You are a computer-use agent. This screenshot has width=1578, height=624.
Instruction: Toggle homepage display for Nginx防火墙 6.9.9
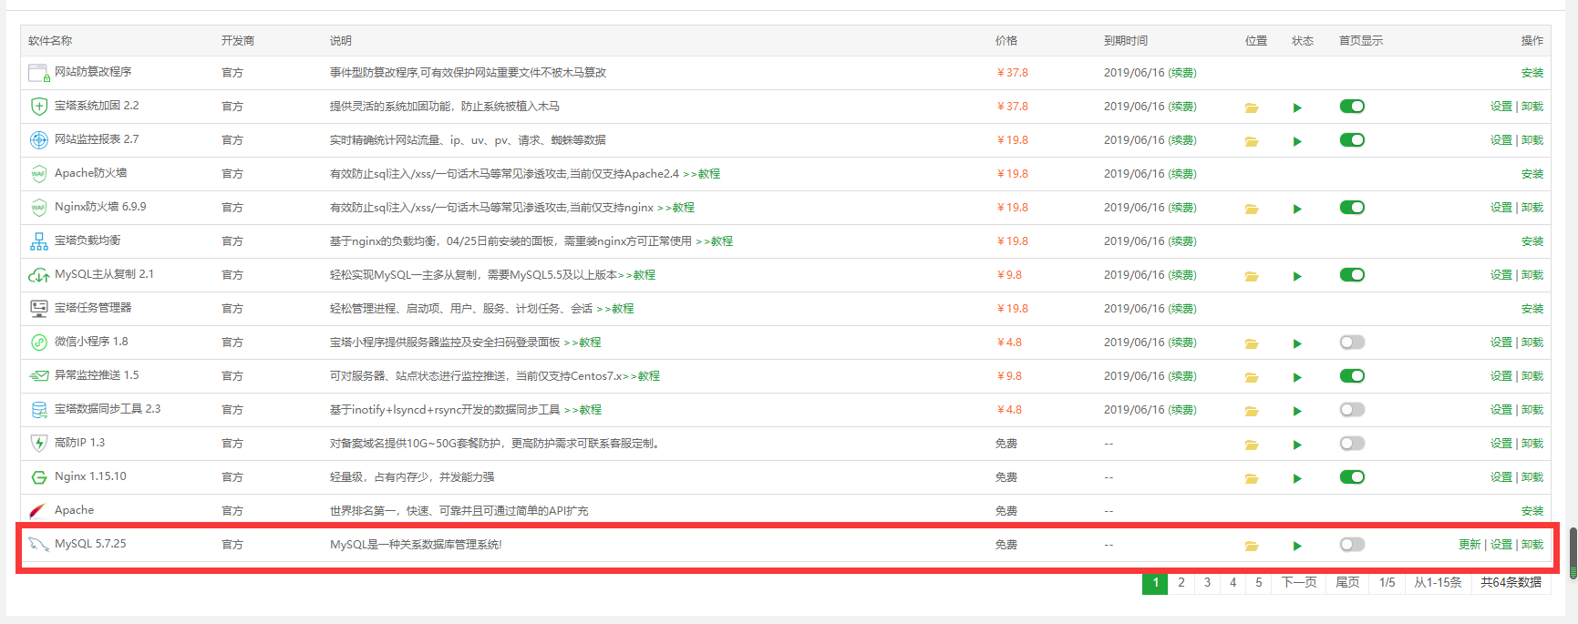coord(1352,208)
